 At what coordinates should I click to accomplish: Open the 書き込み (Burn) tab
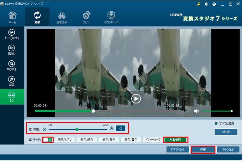click(62, 18)
